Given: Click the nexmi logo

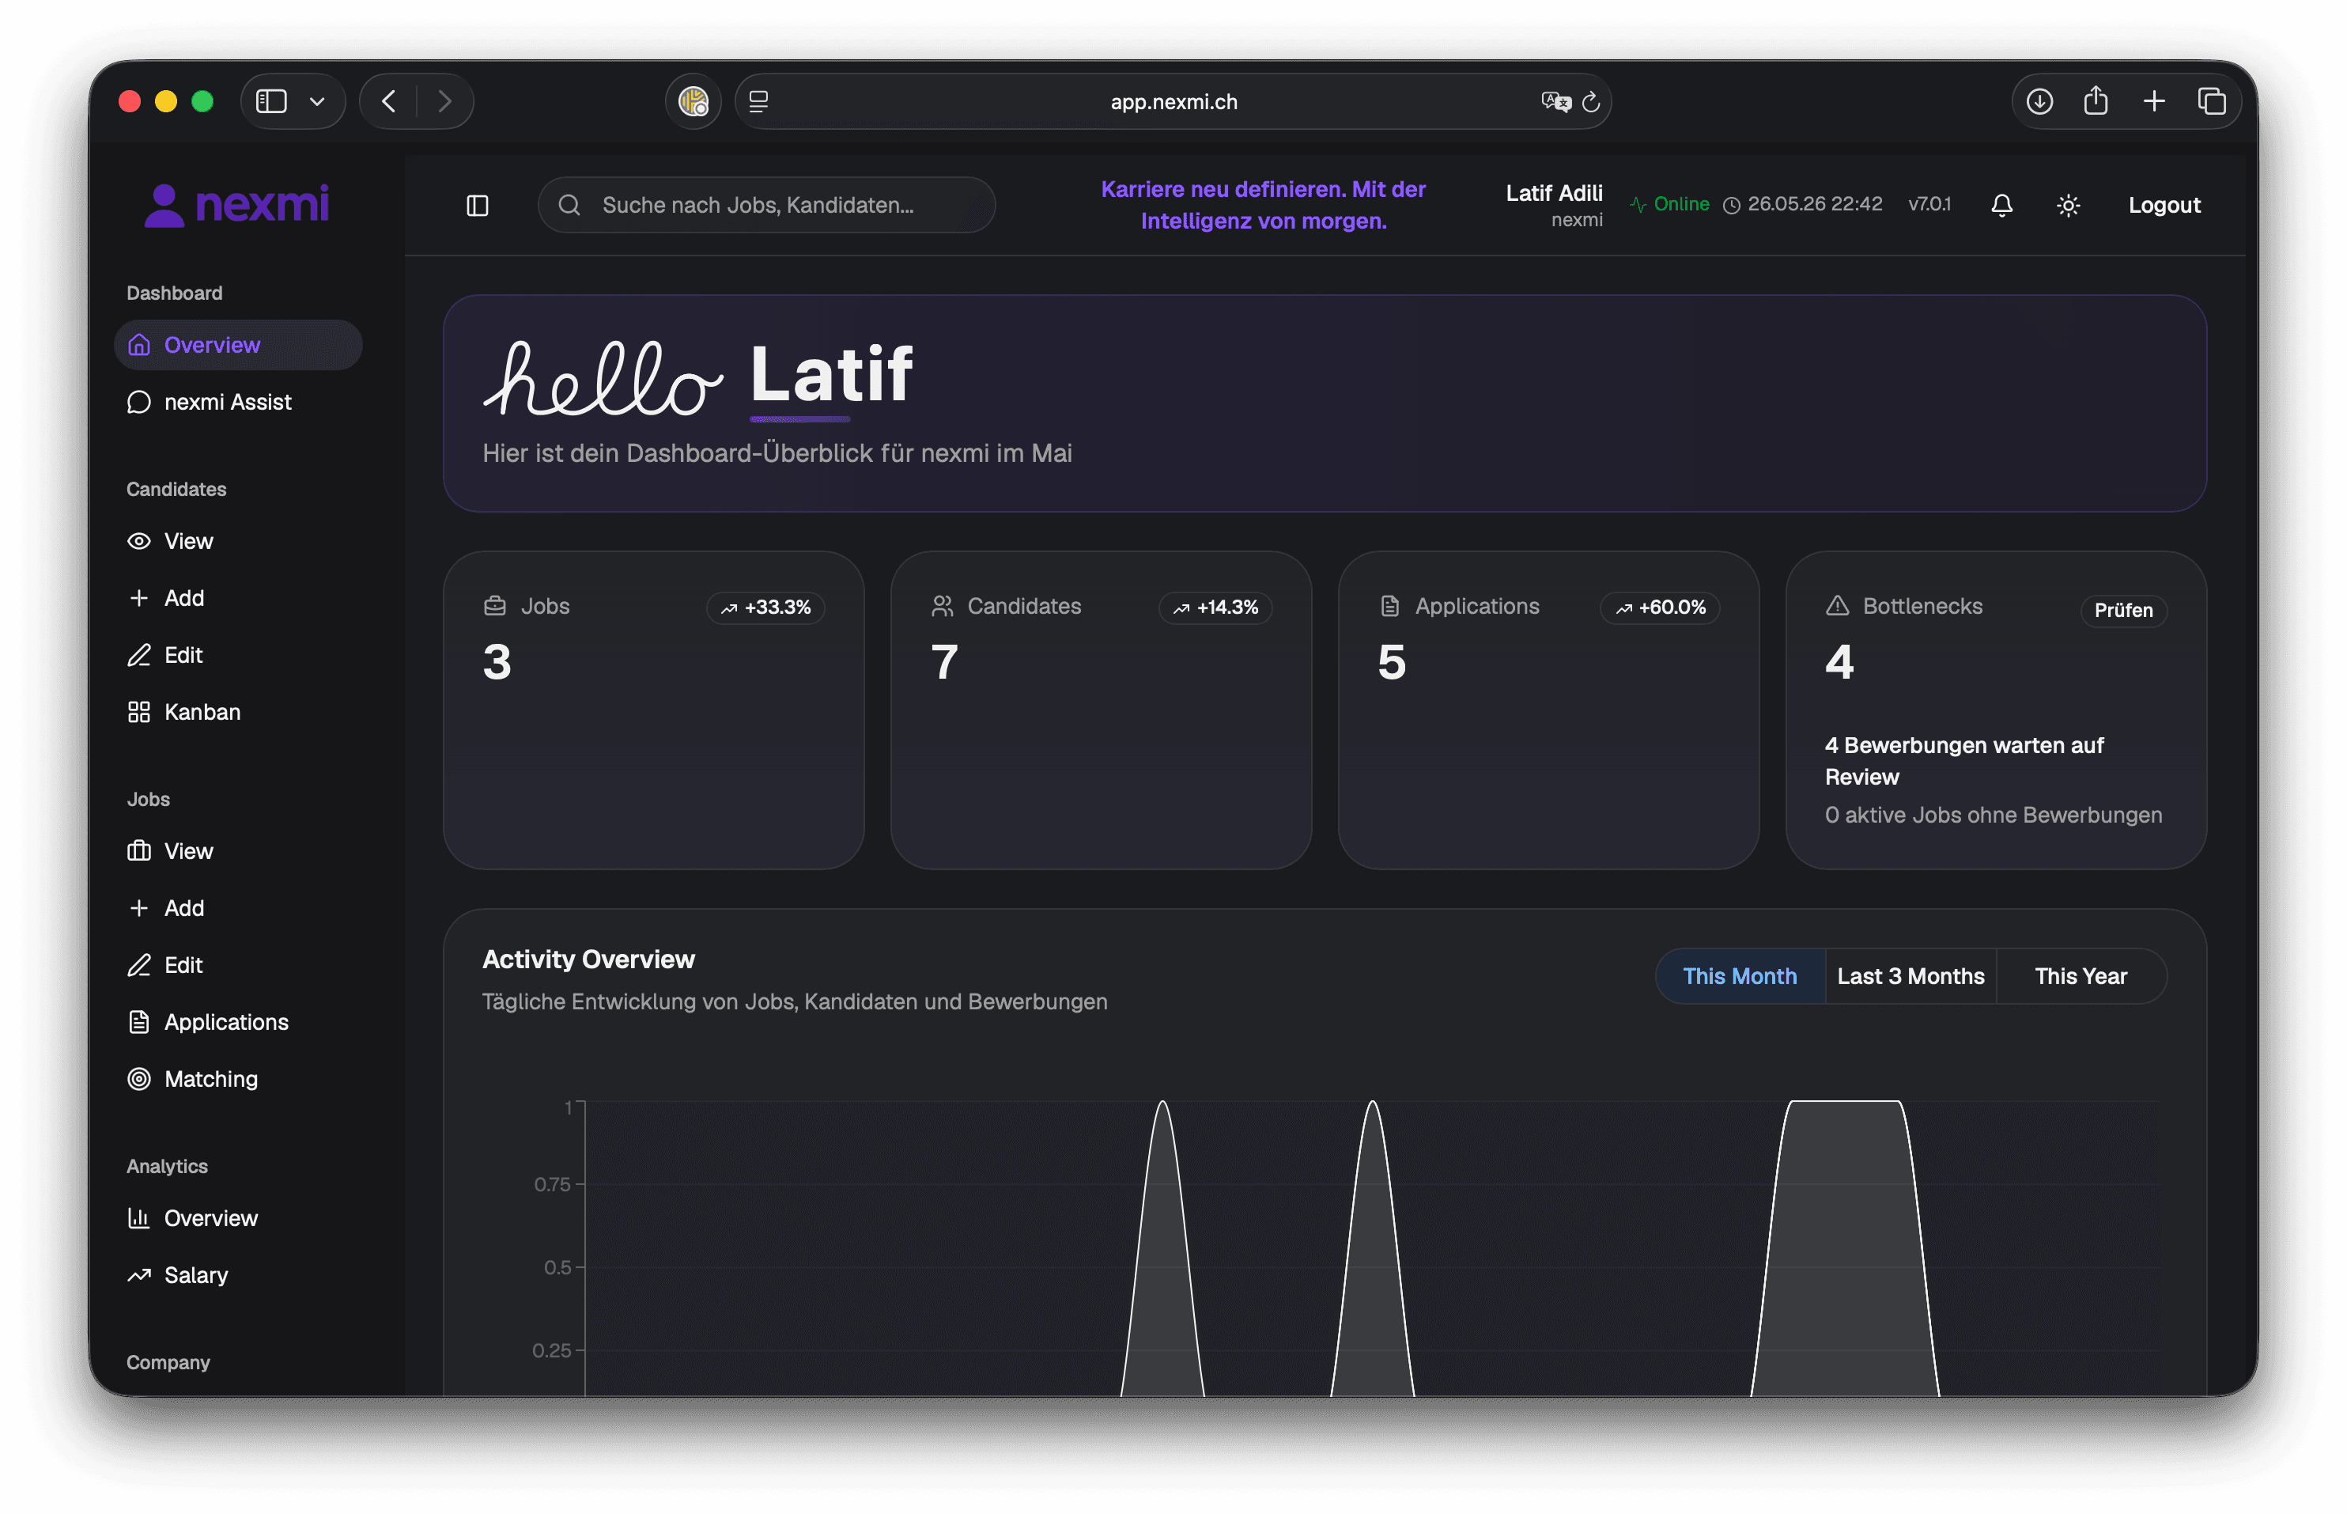Looking at the screenshot, I should coord(237,205).
